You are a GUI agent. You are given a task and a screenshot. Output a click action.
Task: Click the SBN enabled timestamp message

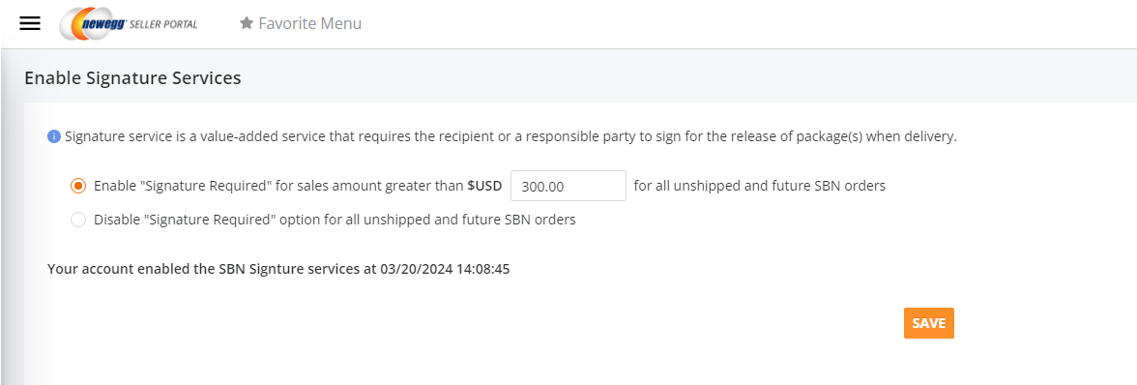point(278,269)
